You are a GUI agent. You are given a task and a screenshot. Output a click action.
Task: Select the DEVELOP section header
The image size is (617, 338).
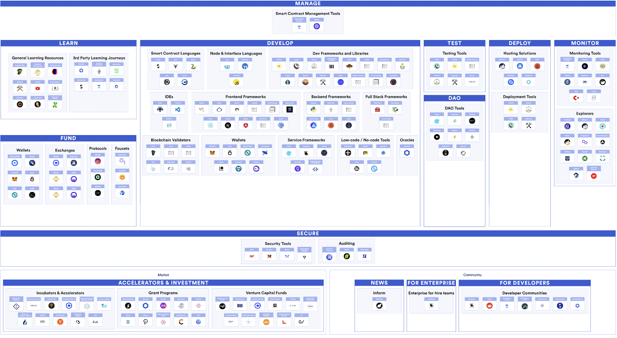(280, 43)
